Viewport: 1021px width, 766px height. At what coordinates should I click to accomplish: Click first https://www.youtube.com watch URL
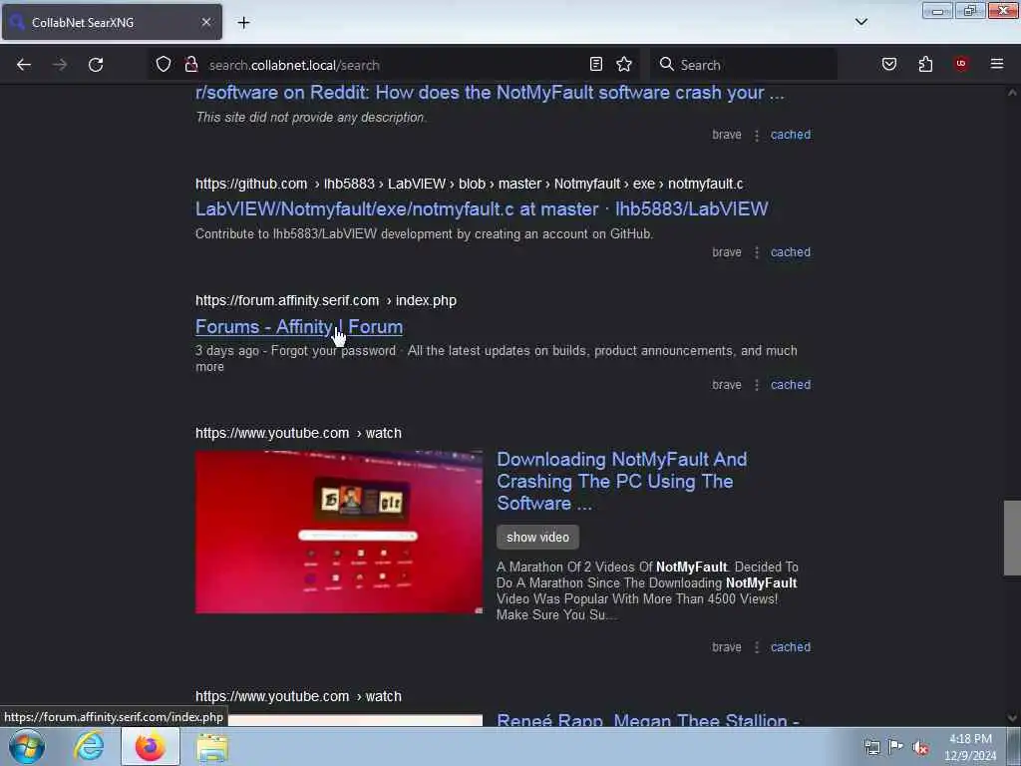pyautogui.click(x=298, y=433)
